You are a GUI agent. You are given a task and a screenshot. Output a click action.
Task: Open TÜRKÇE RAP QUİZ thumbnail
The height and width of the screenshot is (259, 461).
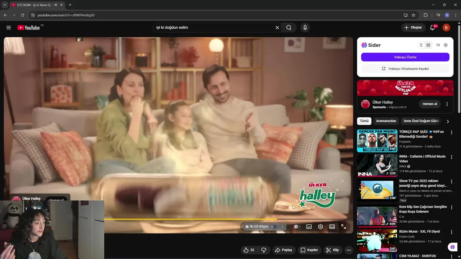coord(377,141)
